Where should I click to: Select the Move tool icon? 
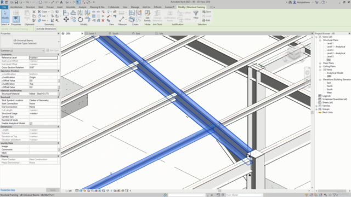pyautogui.click(x=66, y=20)
